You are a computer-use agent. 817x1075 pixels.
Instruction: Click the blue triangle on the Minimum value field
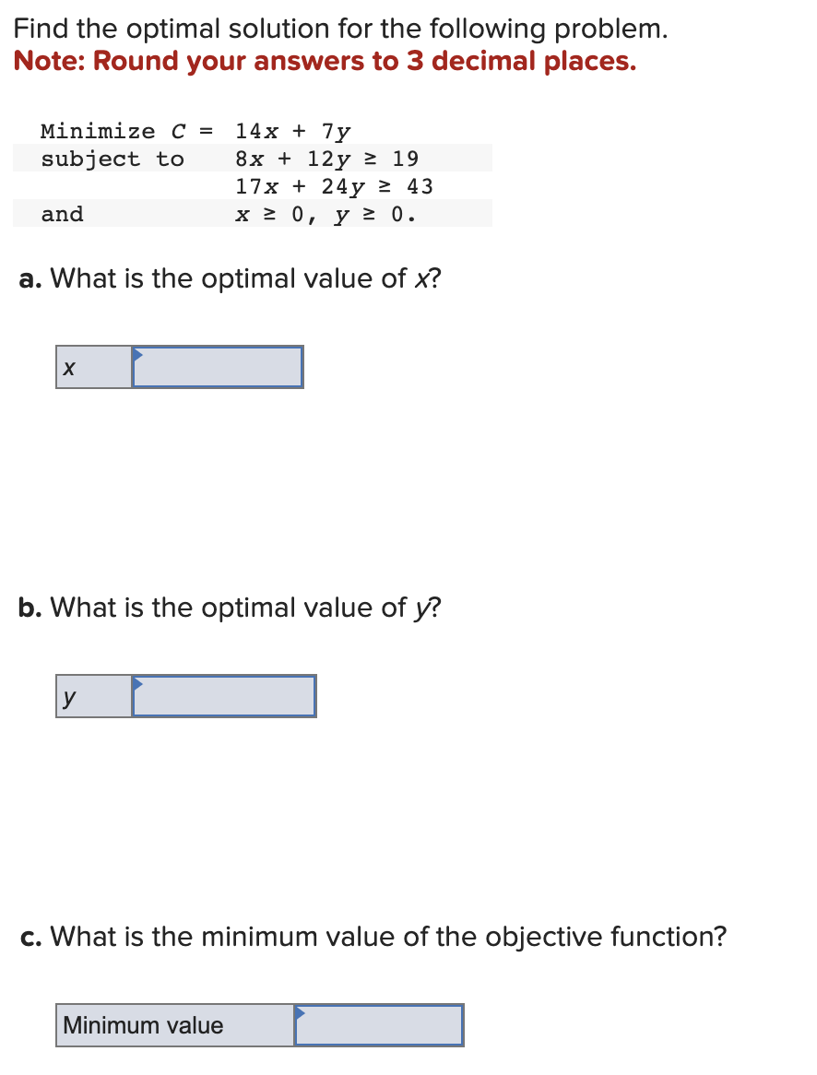(299, 1010)
